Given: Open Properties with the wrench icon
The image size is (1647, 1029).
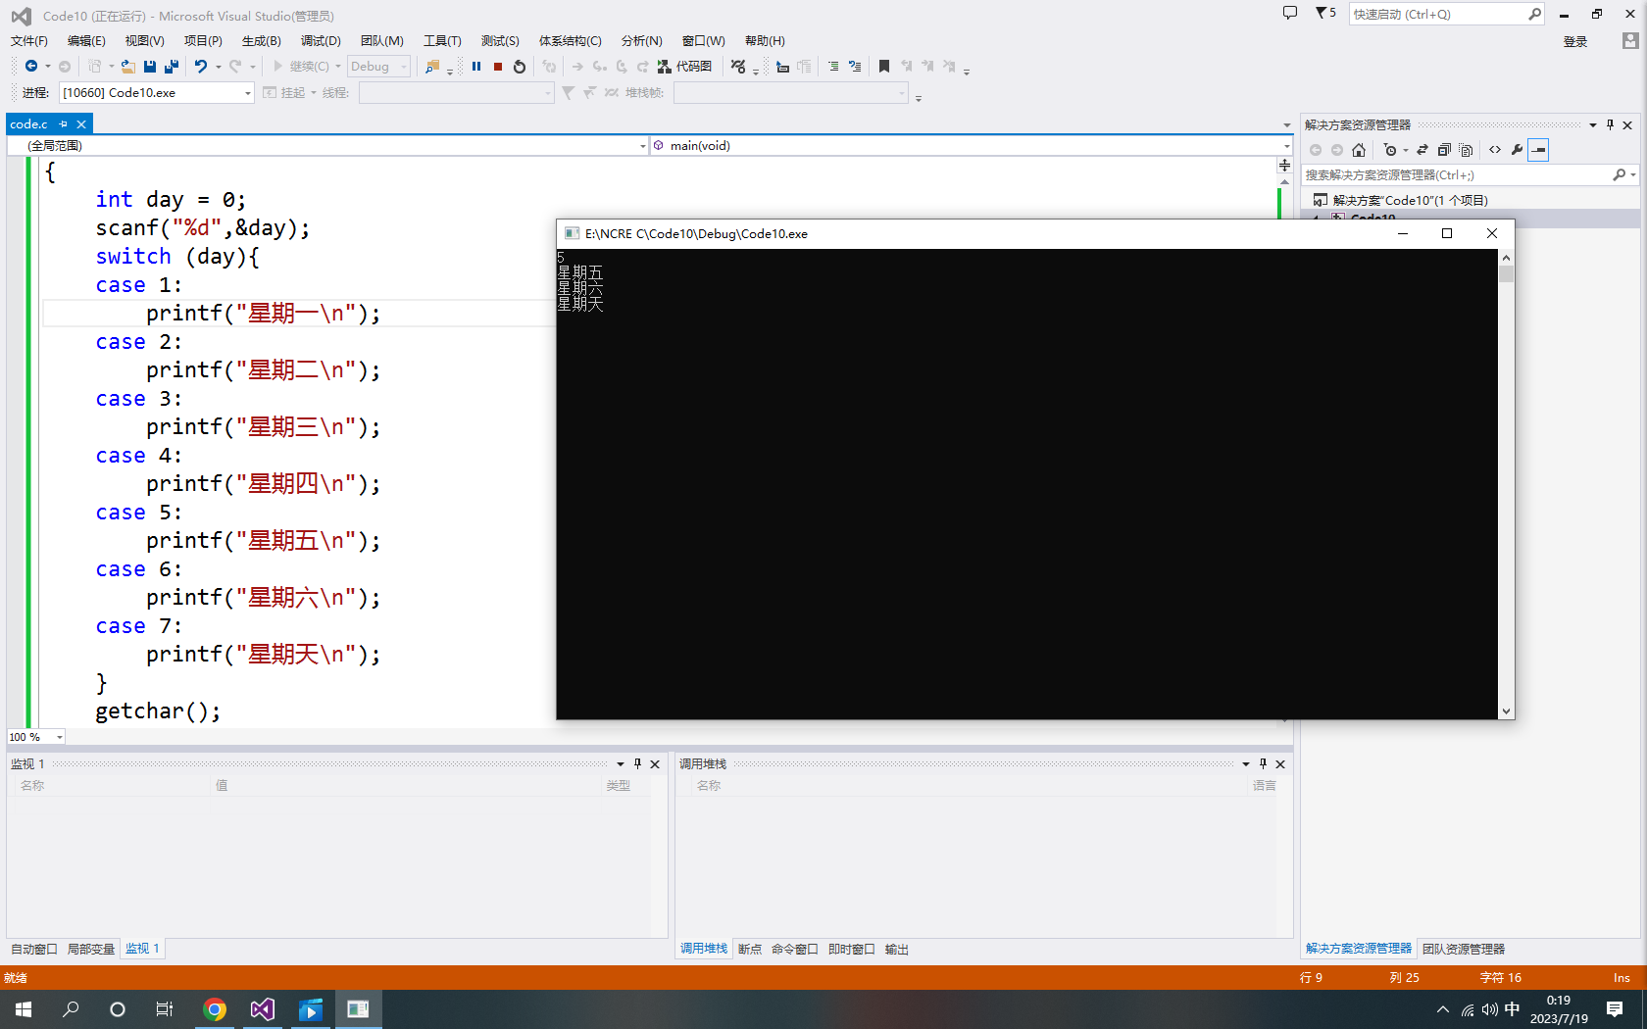Looking at the screenshot, I should point(1517,150).
